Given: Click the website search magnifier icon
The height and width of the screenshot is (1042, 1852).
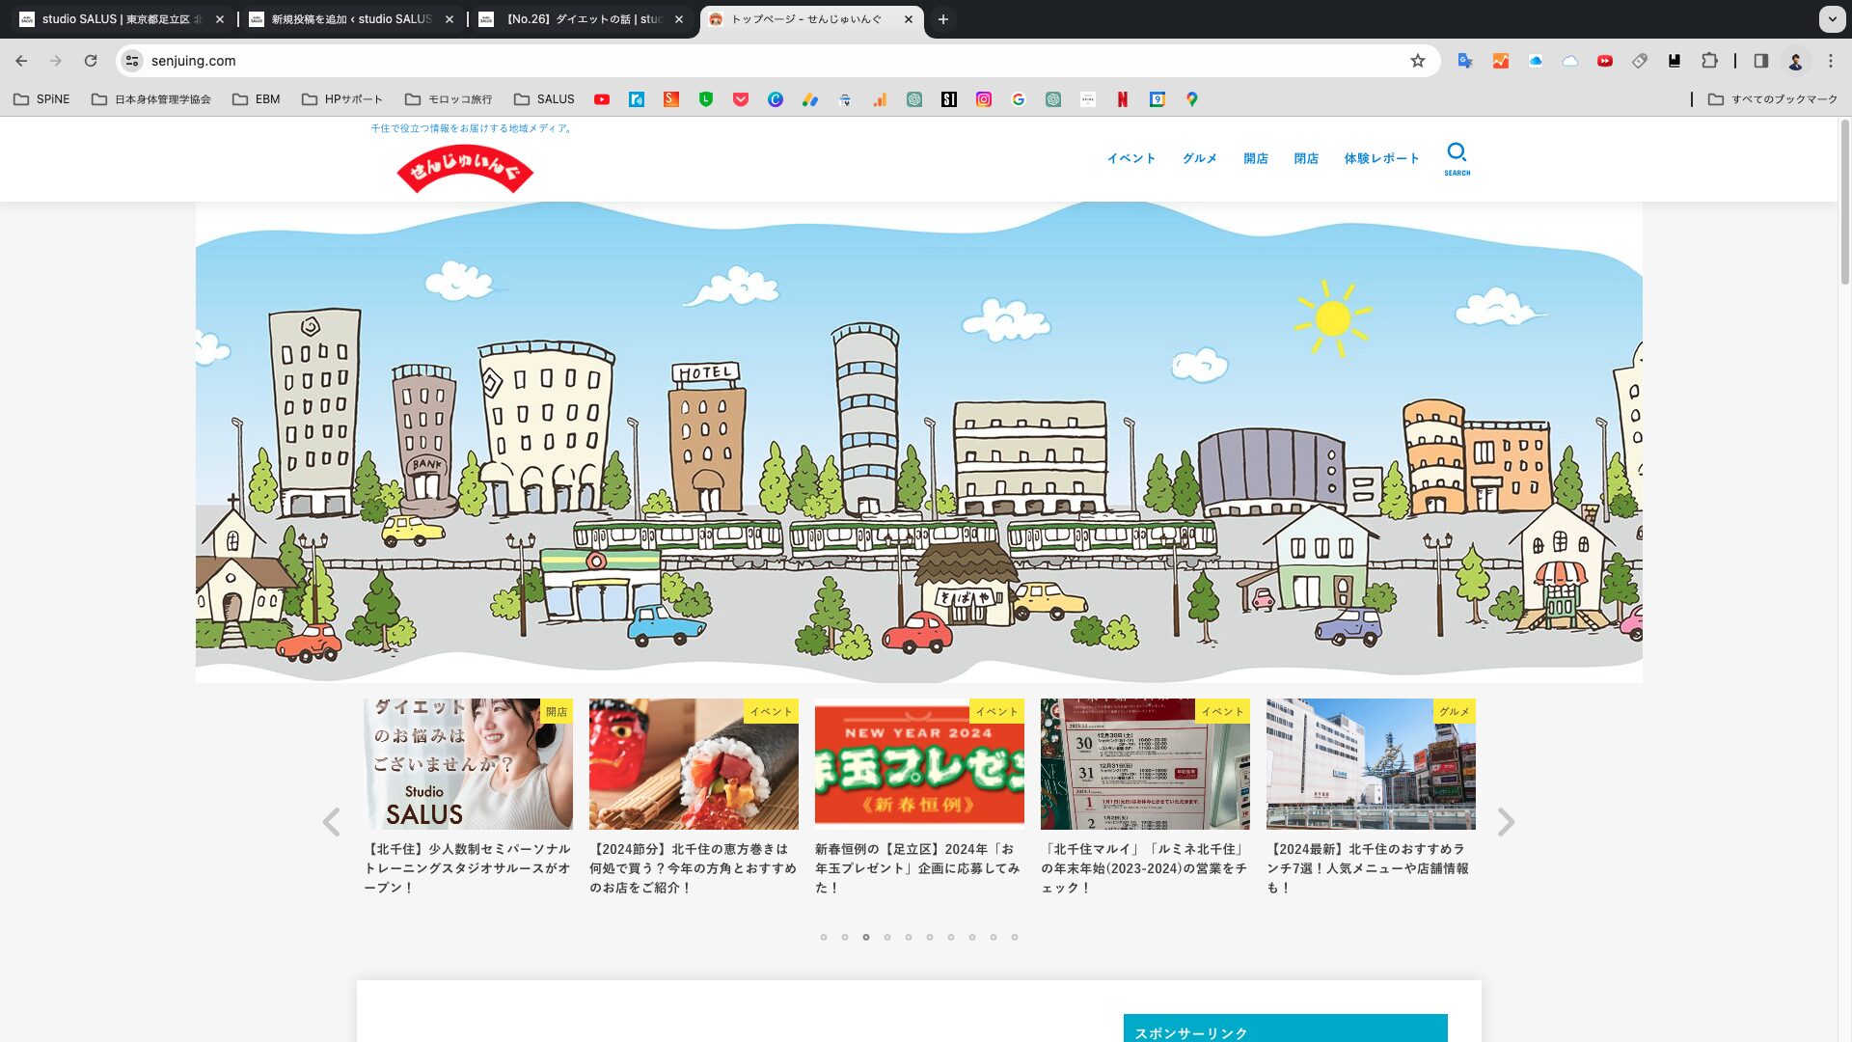Looking at the screenshot, I should click(x=1457, y=154).
